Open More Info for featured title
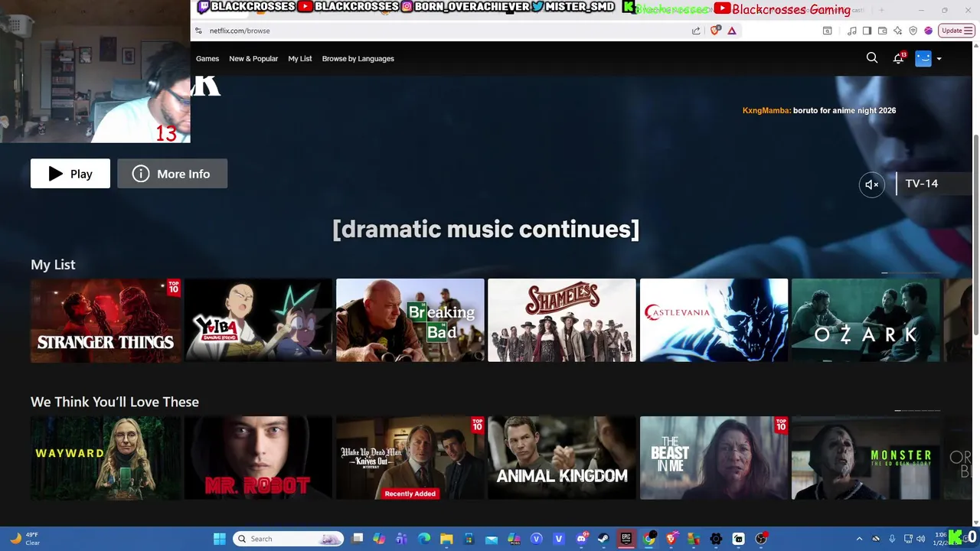980x551 pixels. click(x=172, y=174)
